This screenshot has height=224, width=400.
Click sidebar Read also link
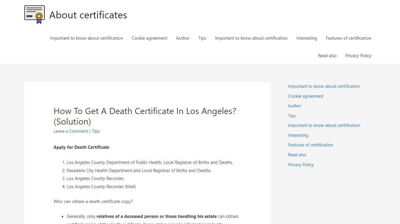pos(297,155)
